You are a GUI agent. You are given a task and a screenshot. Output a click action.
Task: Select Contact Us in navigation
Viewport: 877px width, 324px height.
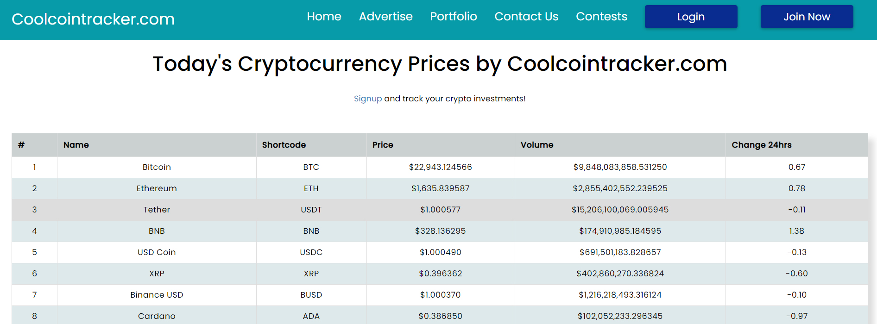click(x=526, y=17)
